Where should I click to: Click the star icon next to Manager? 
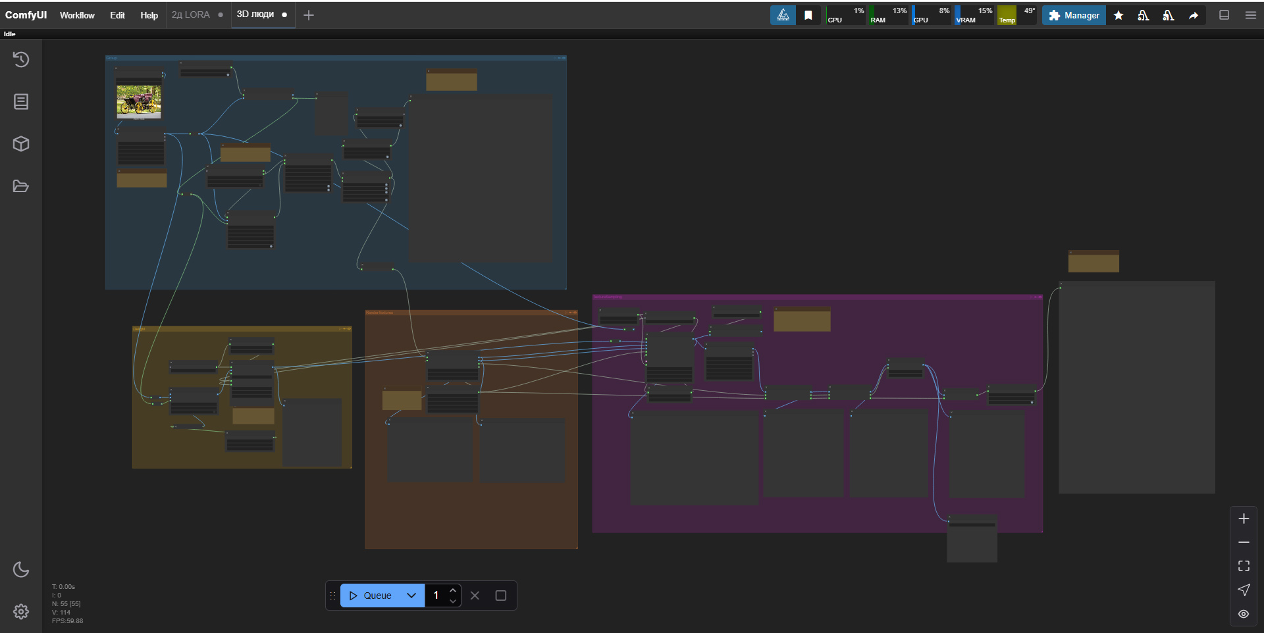pos(1119,15)
